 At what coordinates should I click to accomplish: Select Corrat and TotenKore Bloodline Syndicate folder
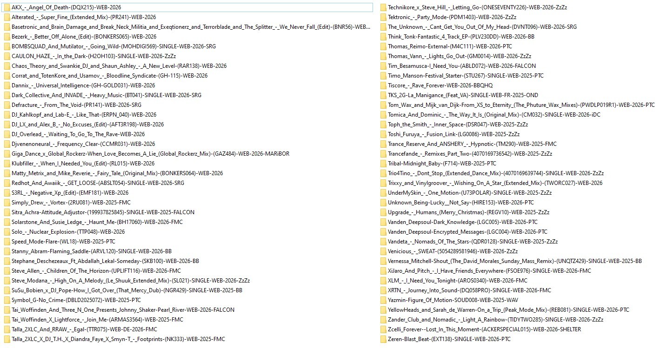click(x=110, y=76)
